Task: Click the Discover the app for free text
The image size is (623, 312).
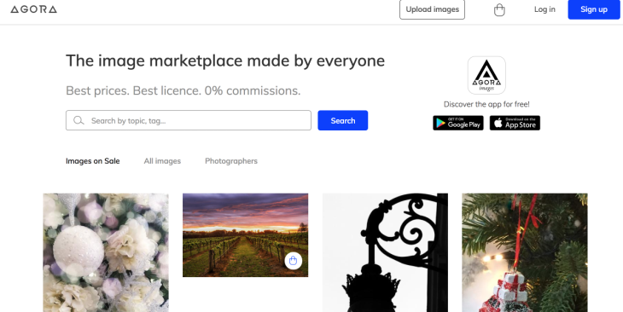Action: (486, 104)
